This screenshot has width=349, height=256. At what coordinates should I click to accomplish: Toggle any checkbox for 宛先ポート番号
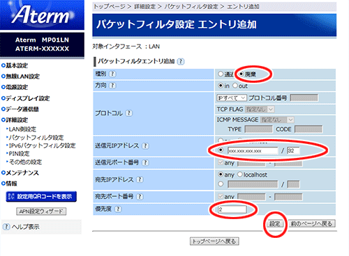pyautogui.click(x=221, y=196)
